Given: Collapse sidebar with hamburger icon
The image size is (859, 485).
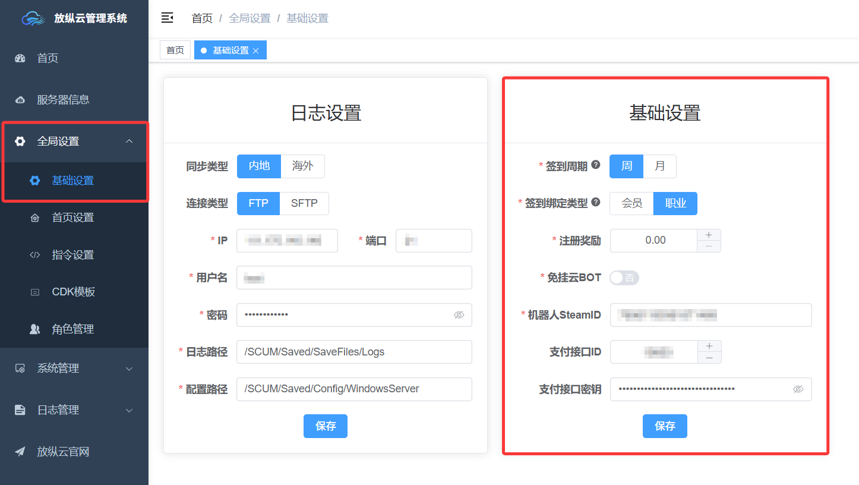Looking at the screenshot, I should 168,18.
